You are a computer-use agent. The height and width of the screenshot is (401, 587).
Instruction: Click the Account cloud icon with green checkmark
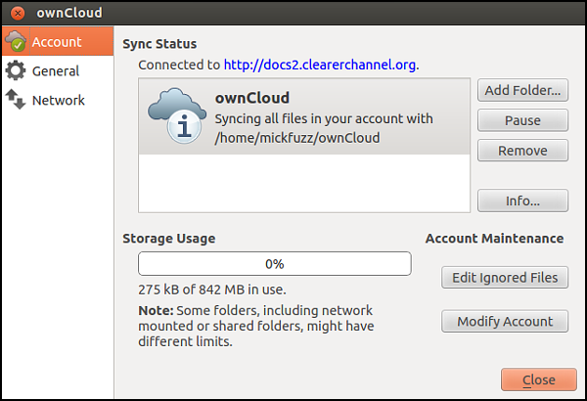coord(16,42)
